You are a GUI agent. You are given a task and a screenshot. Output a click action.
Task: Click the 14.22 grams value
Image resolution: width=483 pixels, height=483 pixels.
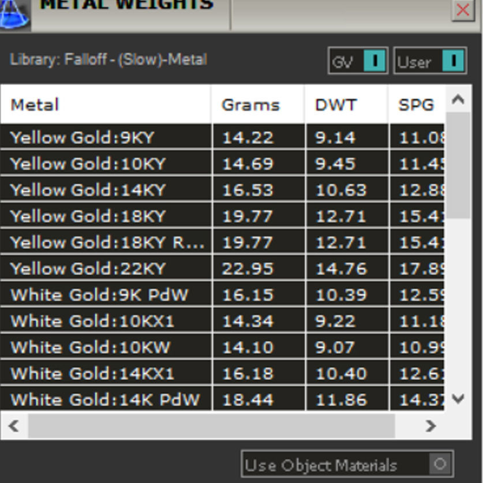tap(248, 137)
